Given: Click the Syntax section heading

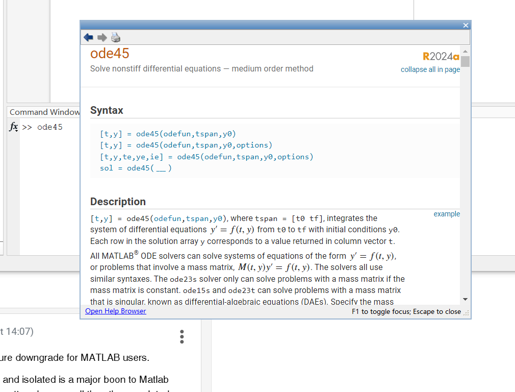Looking at the screenshot, I should tap(107, 110).
